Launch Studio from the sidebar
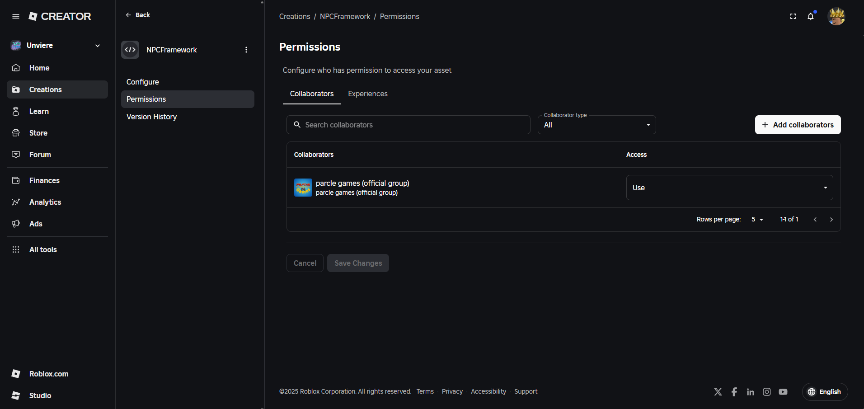864x409 pixels. pyautogui.click(x=57, y=395)
